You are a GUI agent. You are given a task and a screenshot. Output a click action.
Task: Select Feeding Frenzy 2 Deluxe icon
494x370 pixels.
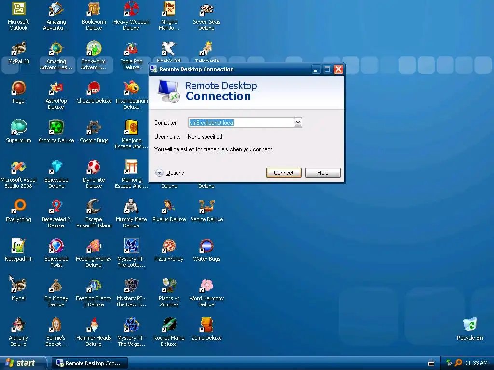[x=94, y=286]
